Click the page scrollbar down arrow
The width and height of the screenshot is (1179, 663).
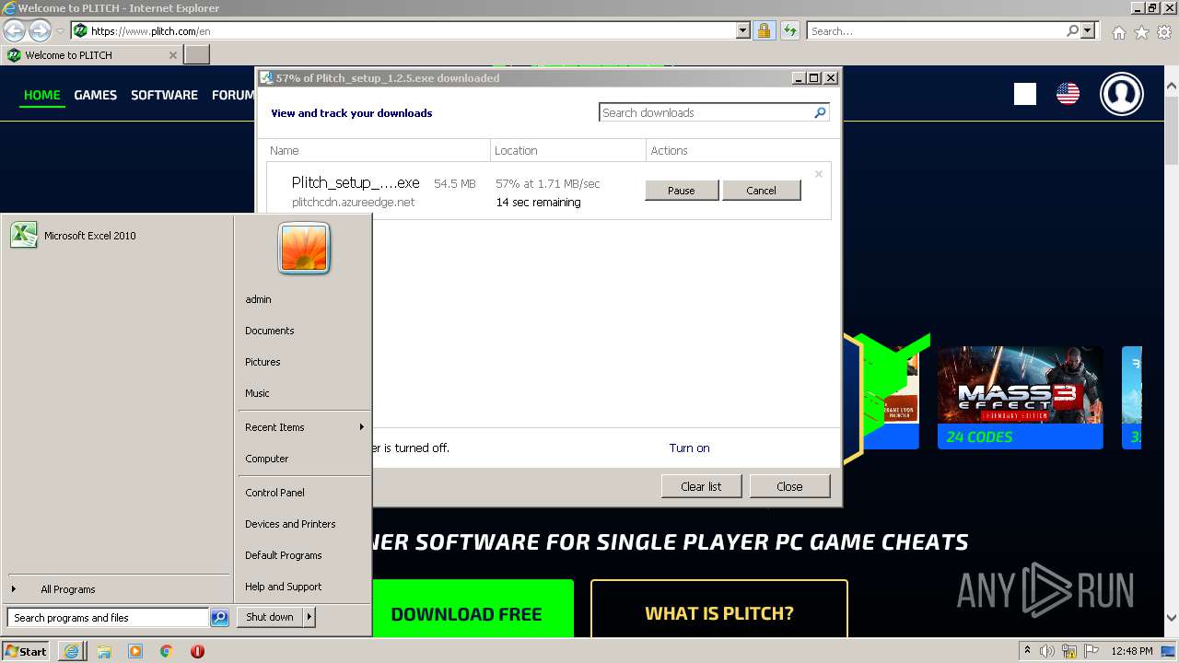(1172, 618)
